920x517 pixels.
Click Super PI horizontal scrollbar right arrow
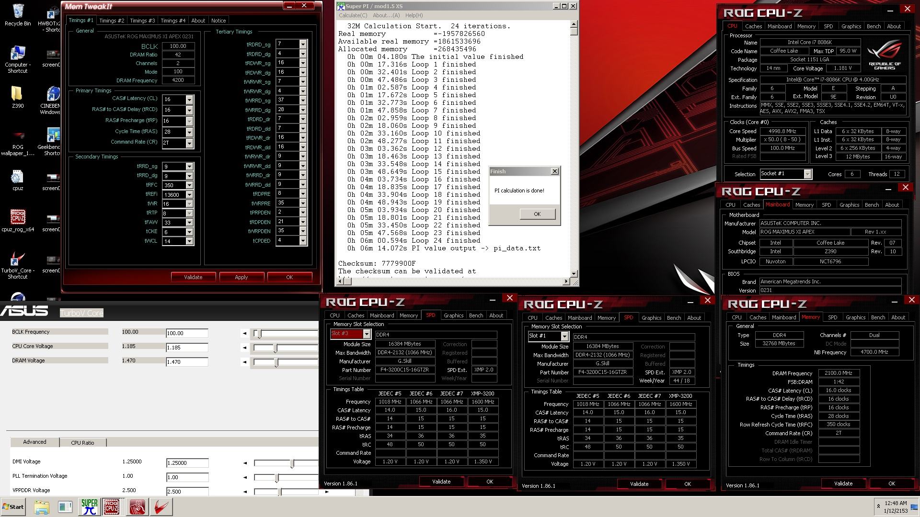[x=566, y=281]
